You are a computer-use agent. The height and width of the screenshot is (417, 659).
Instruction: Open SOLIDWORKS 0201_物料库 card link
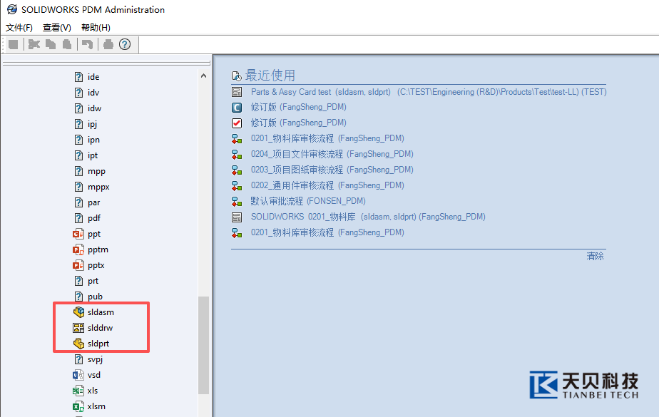click(368, 217)
